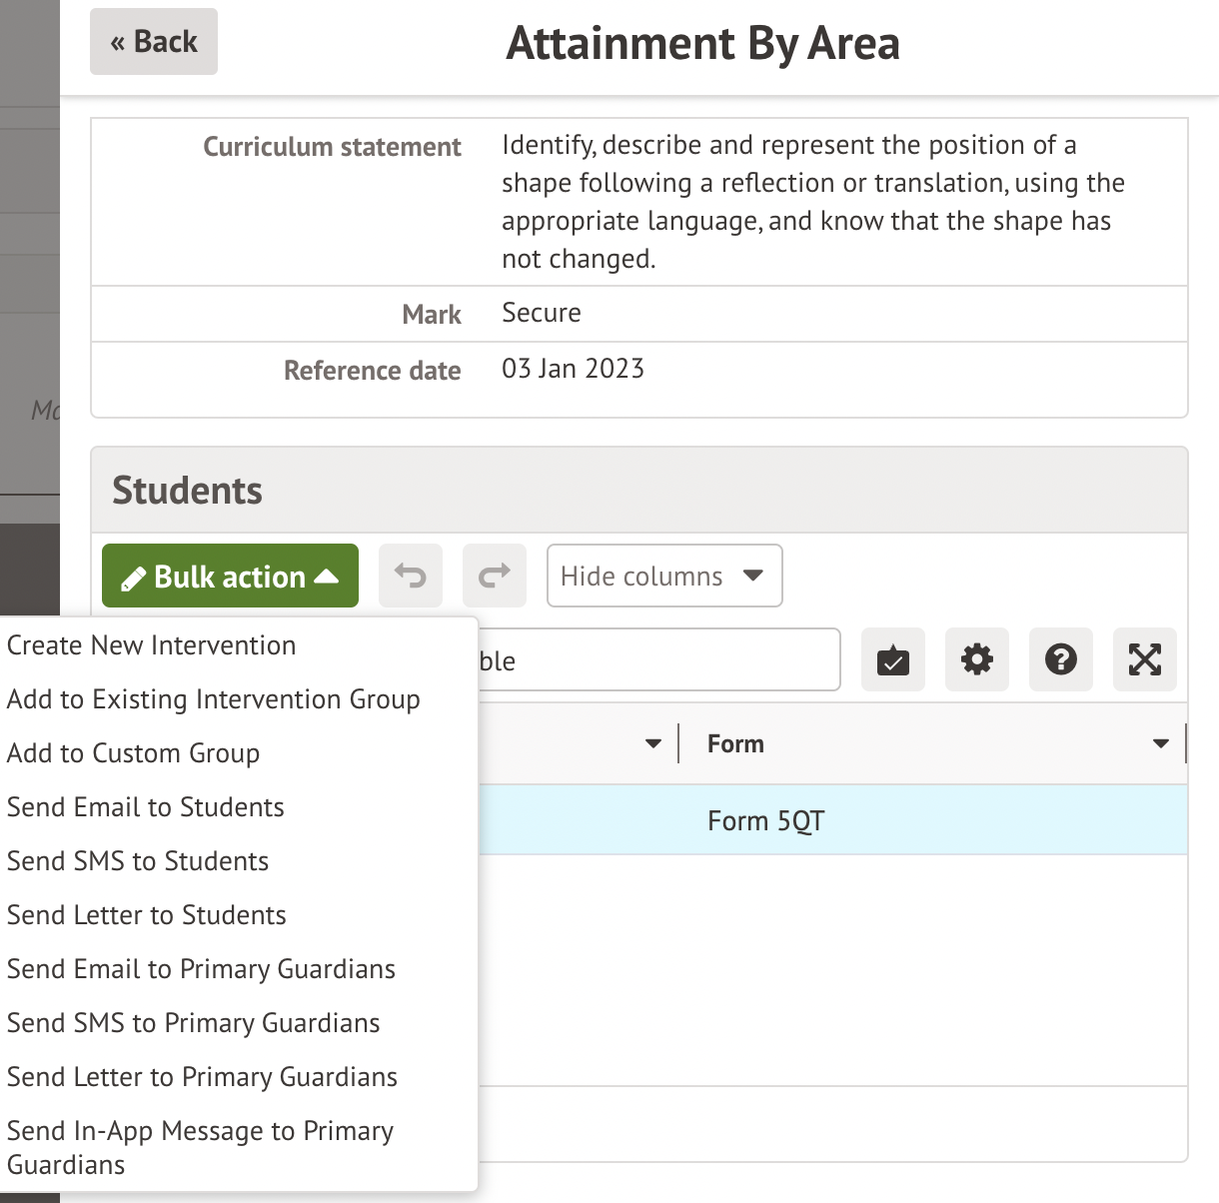This screenshot has height=1203, width=1219.
Task: Open table settings gear icon
Action: [976, 659]
